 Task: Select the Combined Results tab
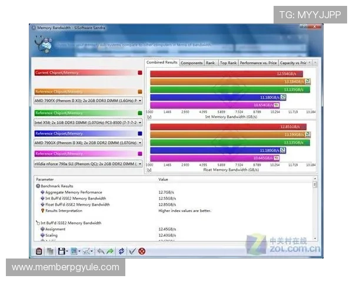coord(162,62)
